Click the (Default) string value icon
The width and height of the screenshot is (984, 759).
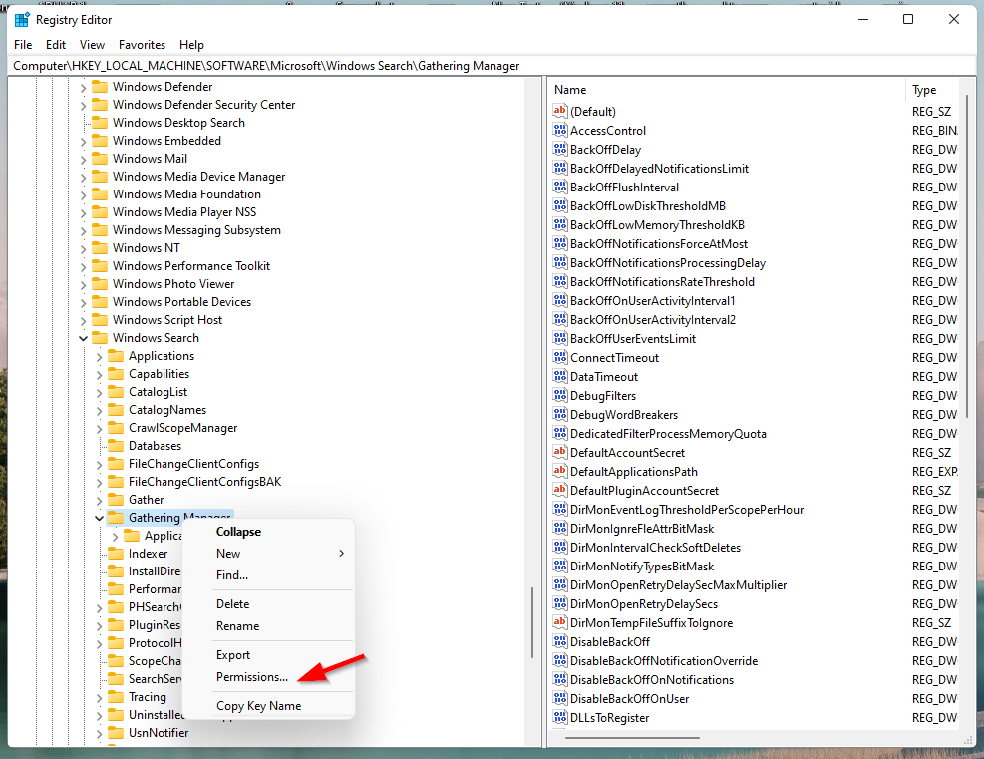click(559, 111)
